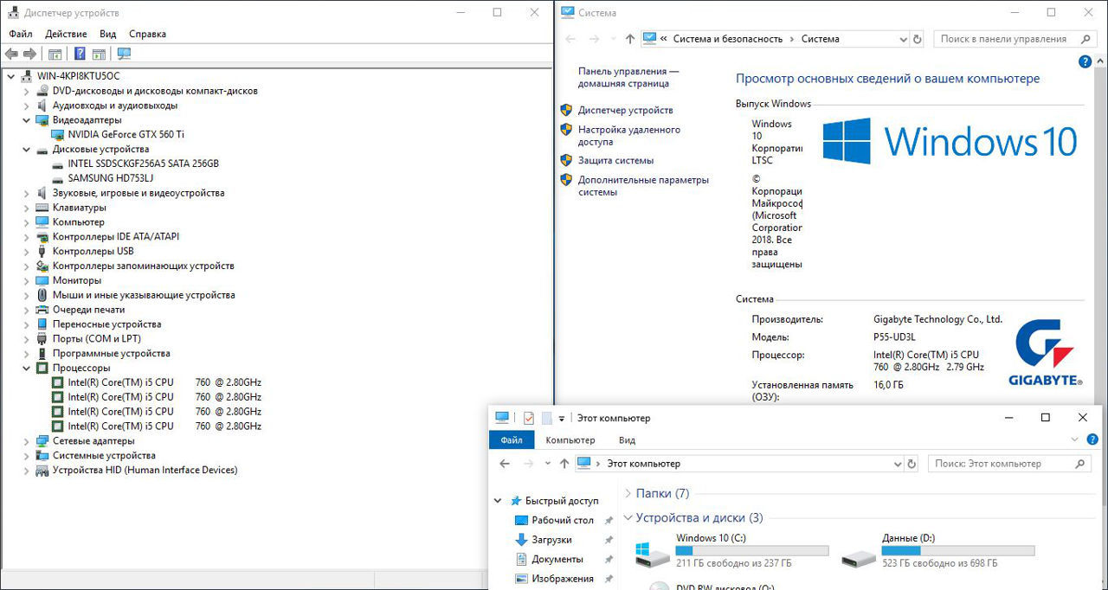Click the Properties checkmark icon in Explorer title bar
This screenshot has height=590, width=1108.
[x=528, y=418]
